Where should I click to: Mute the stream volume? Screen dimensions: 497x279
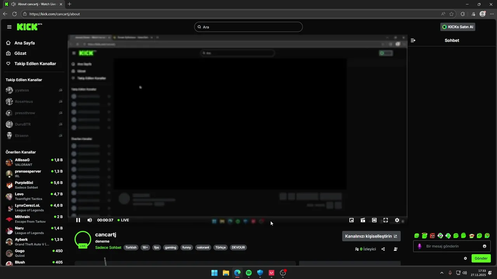pyautogui.click(x=90, y=220)
